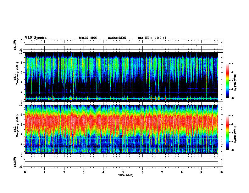The height and width of the screenshot is (193, 249).
Task: Click the time axis tick label "3"
Action: coord(84,172)
